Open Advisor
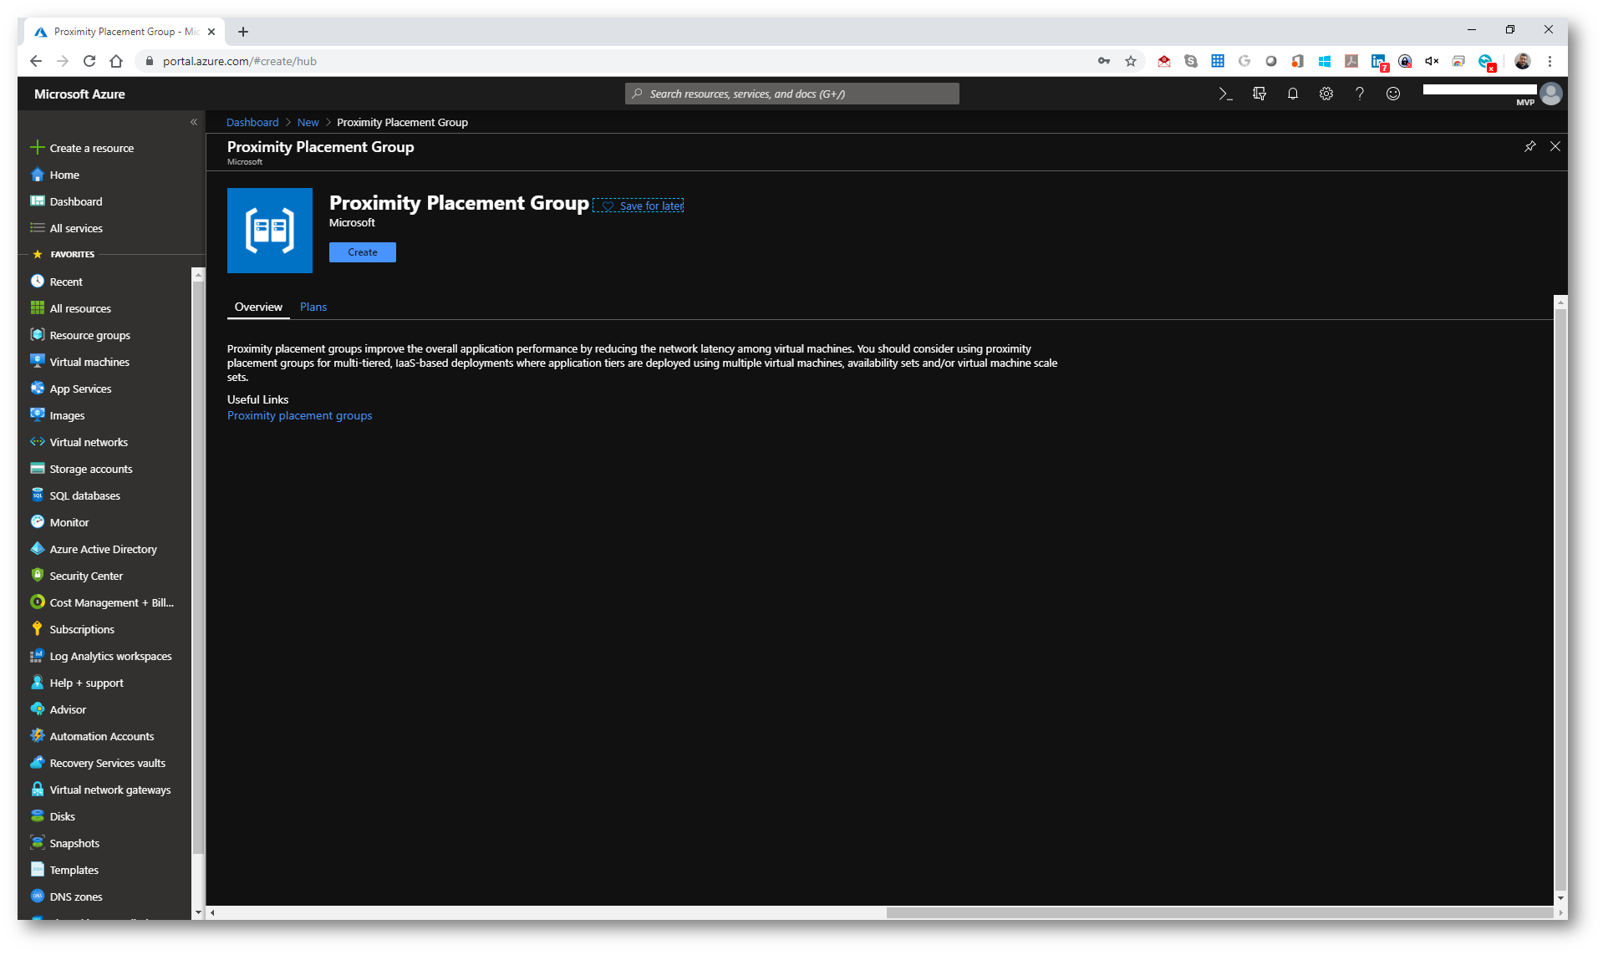Viewport: 1603px width, 955px height. pyautogui.click(x=68, y=709)
